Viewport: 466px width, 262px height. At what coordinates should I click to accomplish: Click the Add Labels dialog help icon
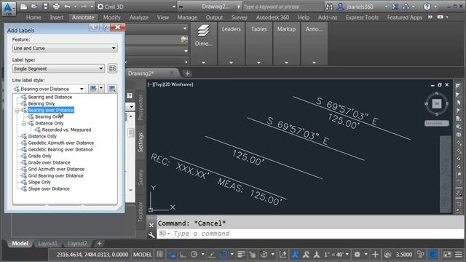(x=104, y=28)
